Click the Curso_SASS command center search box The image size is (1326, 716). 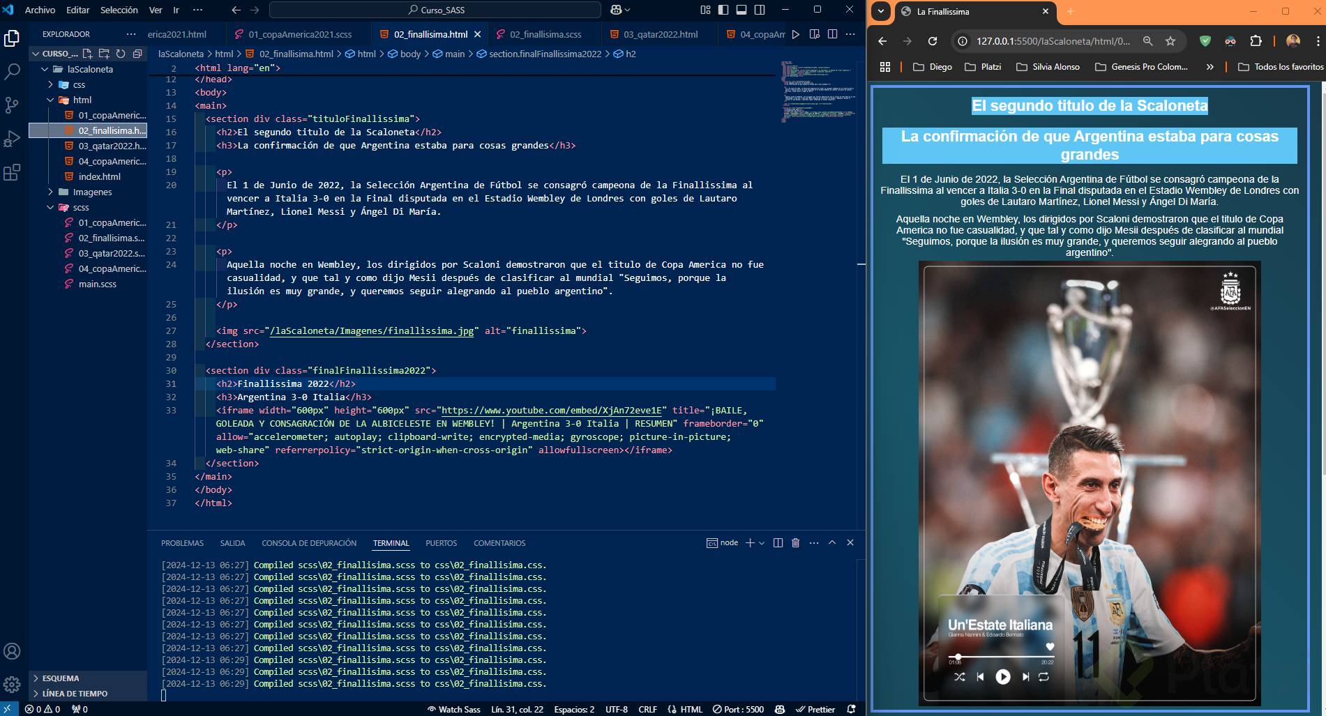tap(435, 10)
